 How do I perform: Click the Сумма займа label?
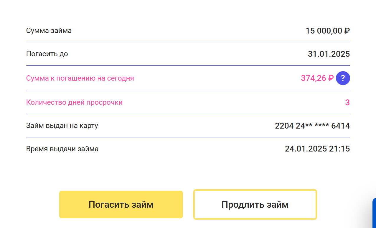49,31
